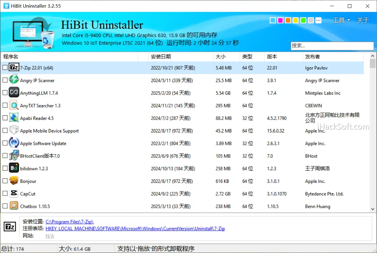Click the vertical scrollbar thumb
377x253 pixels.
coord(373,63)
